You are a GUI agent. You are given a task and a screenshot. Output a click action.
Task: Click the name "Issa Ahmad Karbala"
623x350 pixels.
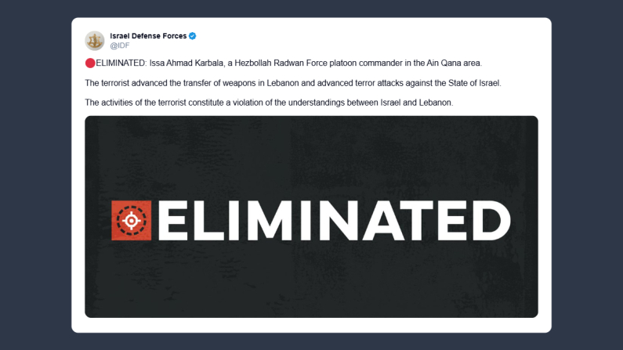(185, 63)
